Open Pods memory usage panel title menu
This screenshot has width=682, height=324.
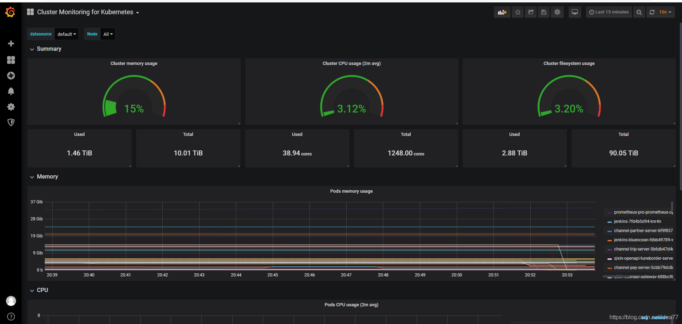point(352,191)
